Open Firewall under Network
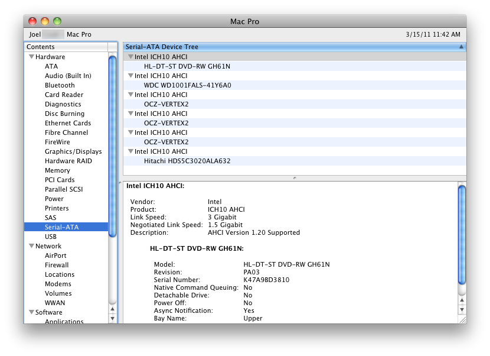The width and height of the screenshot is (490, 356). point(57,265)
